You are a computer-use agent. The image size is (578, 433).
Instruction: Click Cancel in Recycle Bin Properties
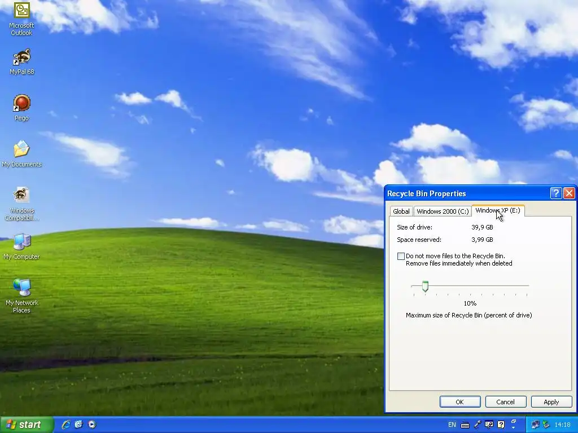[x=505, y=401]
